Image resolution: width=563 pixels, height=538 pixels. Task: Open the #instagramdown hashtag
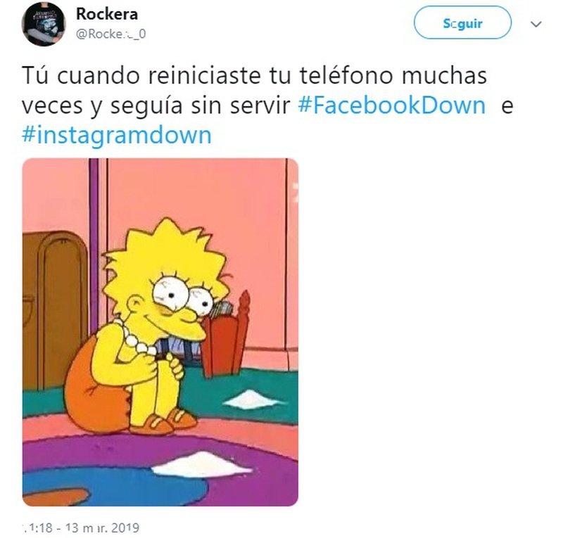pos(117,135)
